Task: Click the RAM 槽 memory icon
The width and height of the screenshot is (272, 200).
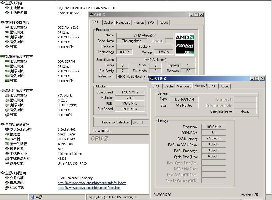Action: [7, 139]
